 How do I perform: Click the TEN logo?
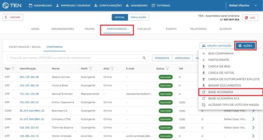coord(12,5)
